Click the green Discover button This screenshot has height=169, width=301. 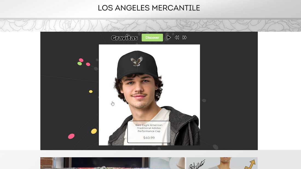point(152,38)
